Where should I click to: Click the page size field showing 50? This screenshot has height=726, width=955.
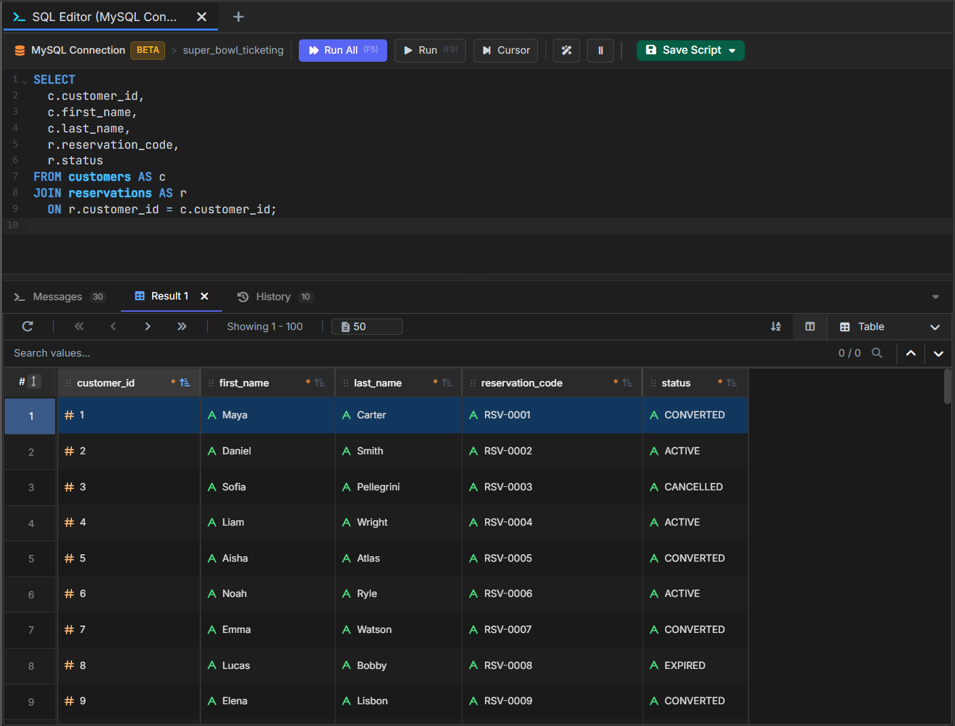(x=367, y=327)
